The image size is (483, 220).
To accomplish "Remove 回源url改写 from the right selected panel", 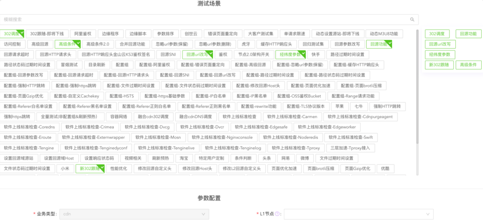I will coord(440,44).
